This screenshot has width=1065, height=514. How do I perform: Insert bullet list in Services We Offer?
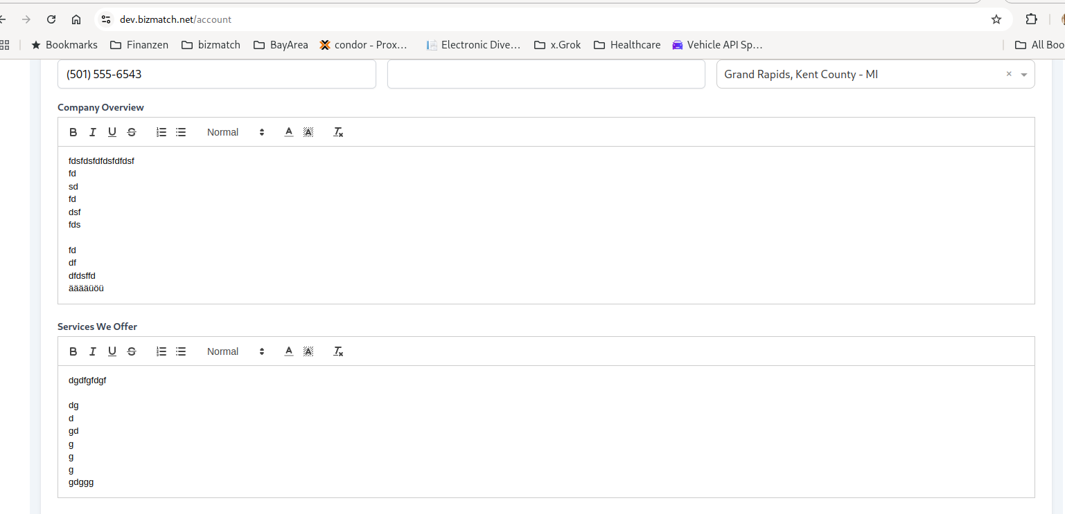click(181, 351)
